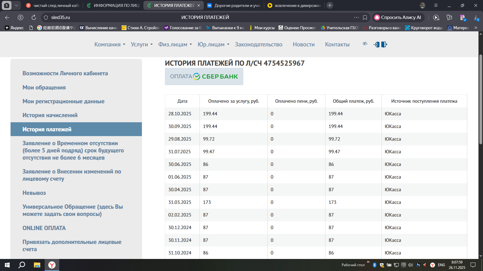Viewport: 483px width, 271px height.
Task: Toggle the visually impaired eye icon
Action: pyautogui.click(x=365, y=44)
